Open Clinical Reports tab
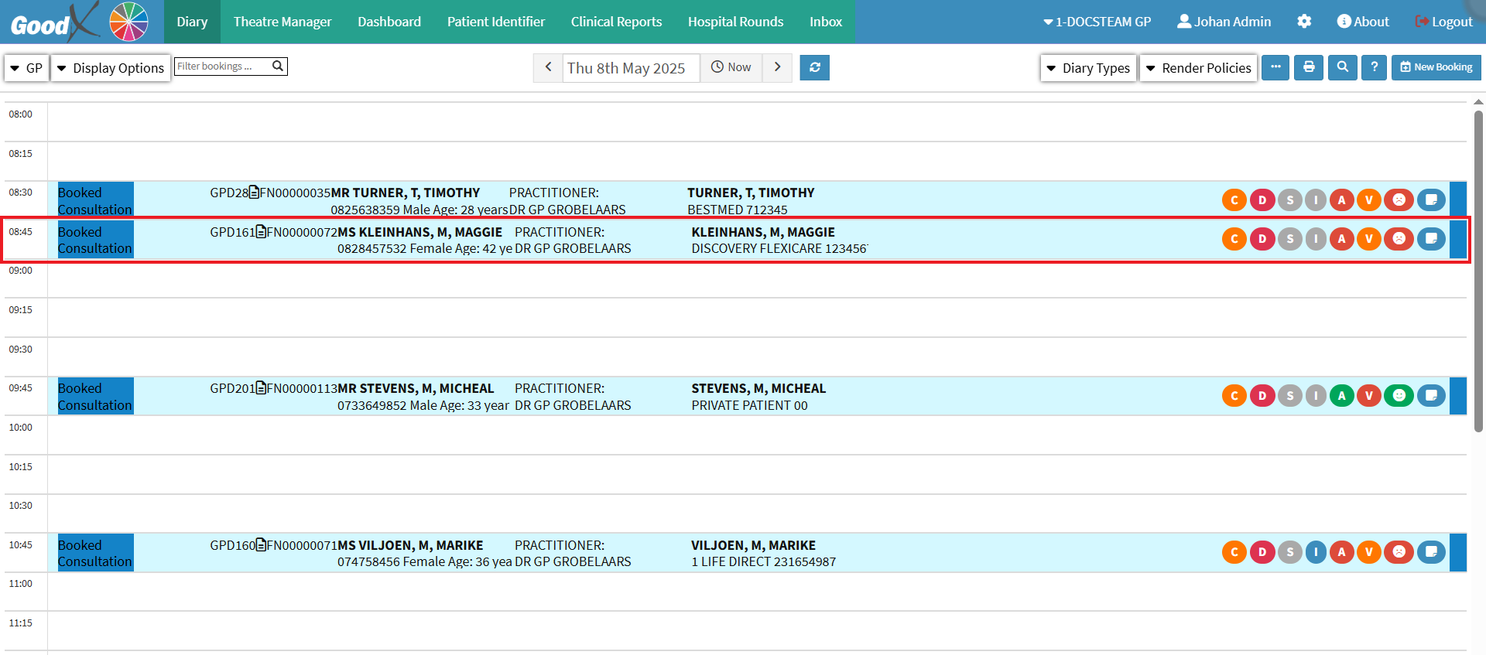The height and width of the screenshot is (655, 1486). click(x=616, y=22)
